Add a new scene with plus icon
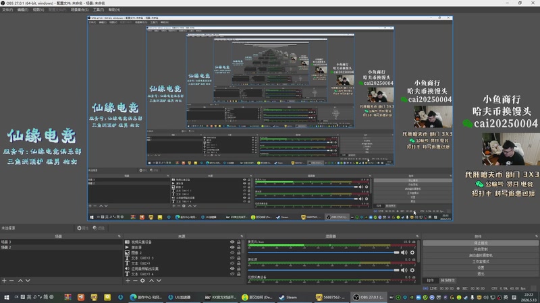The image size is (540, 303). (4, 280)
